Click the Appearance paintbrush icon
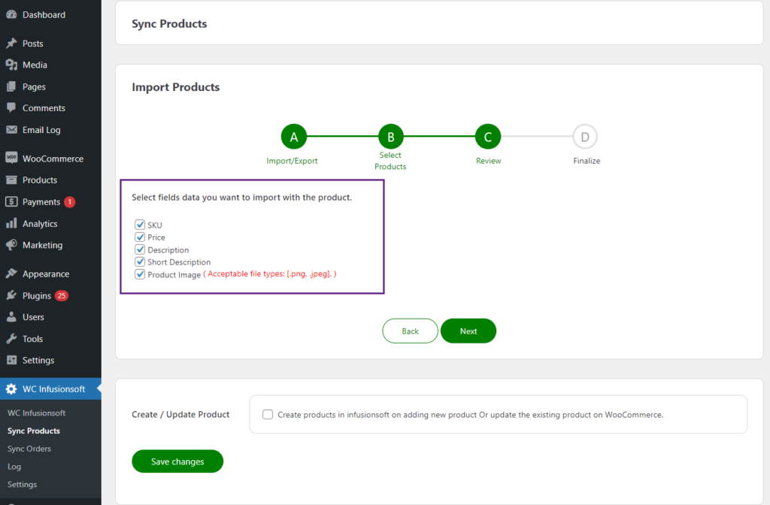Image resolution: width=770 pixels, height=505 pixels. [x=11, y=274]
